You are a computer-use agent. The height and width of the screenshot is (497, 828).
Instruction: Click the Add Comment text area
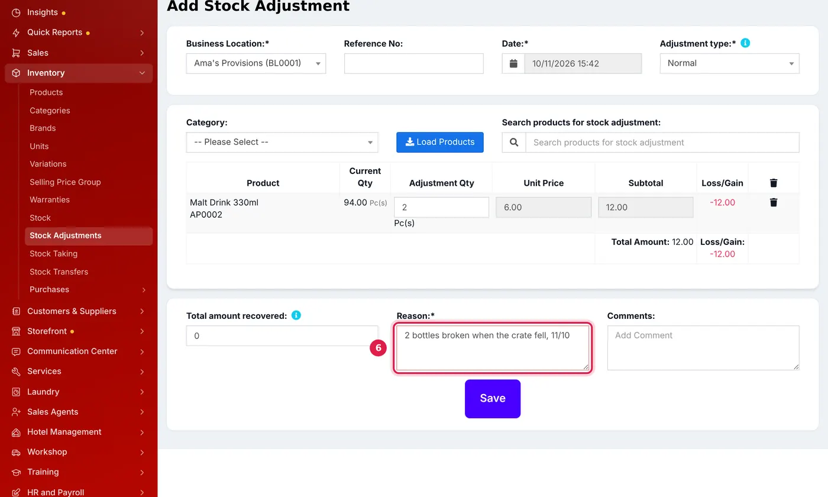[x=703, y=348]
